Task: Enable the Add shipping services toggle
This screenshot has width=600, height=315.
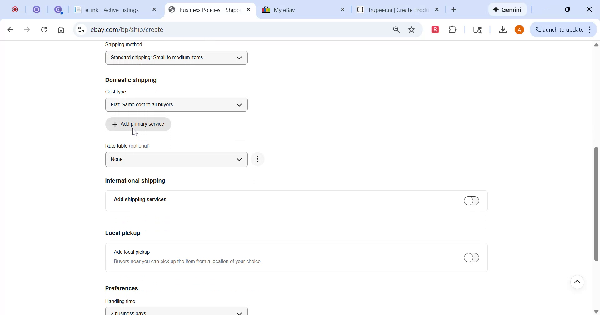Action: point(472,201)
